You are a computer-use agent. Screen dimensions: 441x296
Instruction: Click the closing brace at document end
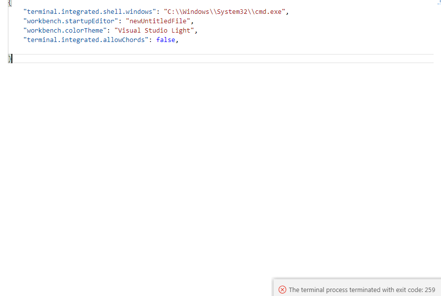point(8,58)
